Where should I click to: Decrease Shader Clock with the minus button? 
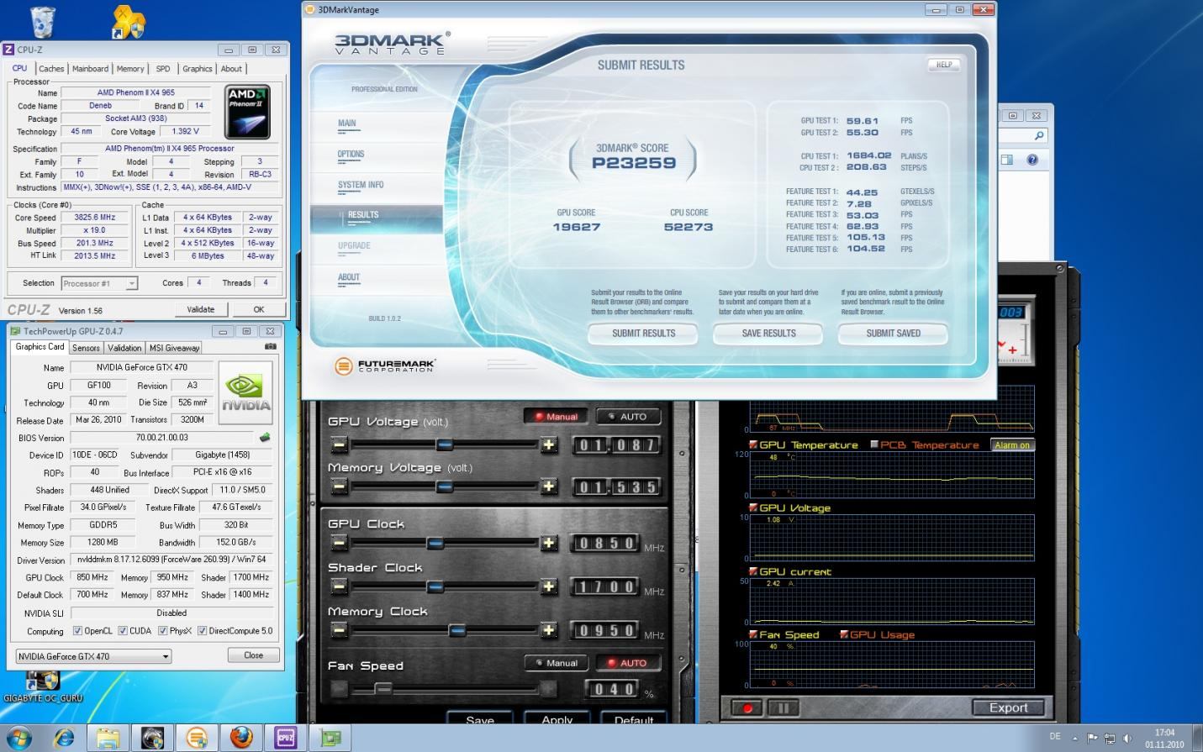pos(339,586)
